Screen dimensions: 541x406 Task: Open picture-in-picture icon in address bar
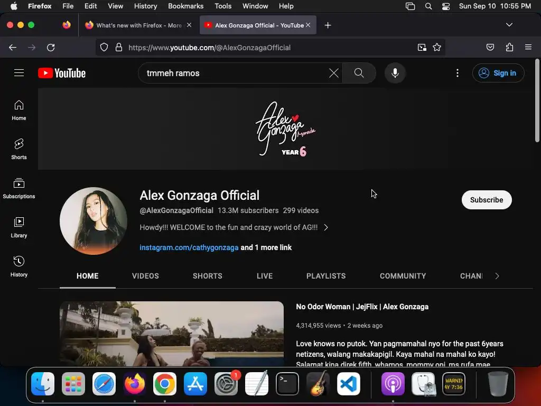tap(422, 48)
